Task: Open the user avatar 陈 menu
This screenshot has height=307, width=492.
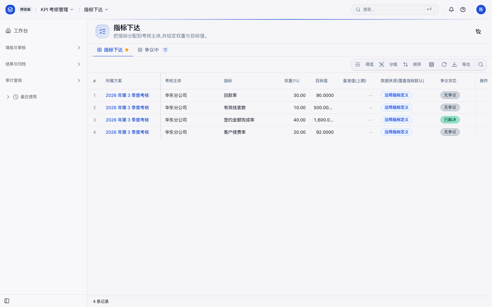Action: pos(481,10)
